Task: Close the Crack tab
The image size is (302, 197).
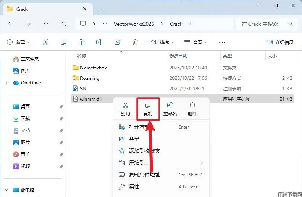Action: [85, 9]
